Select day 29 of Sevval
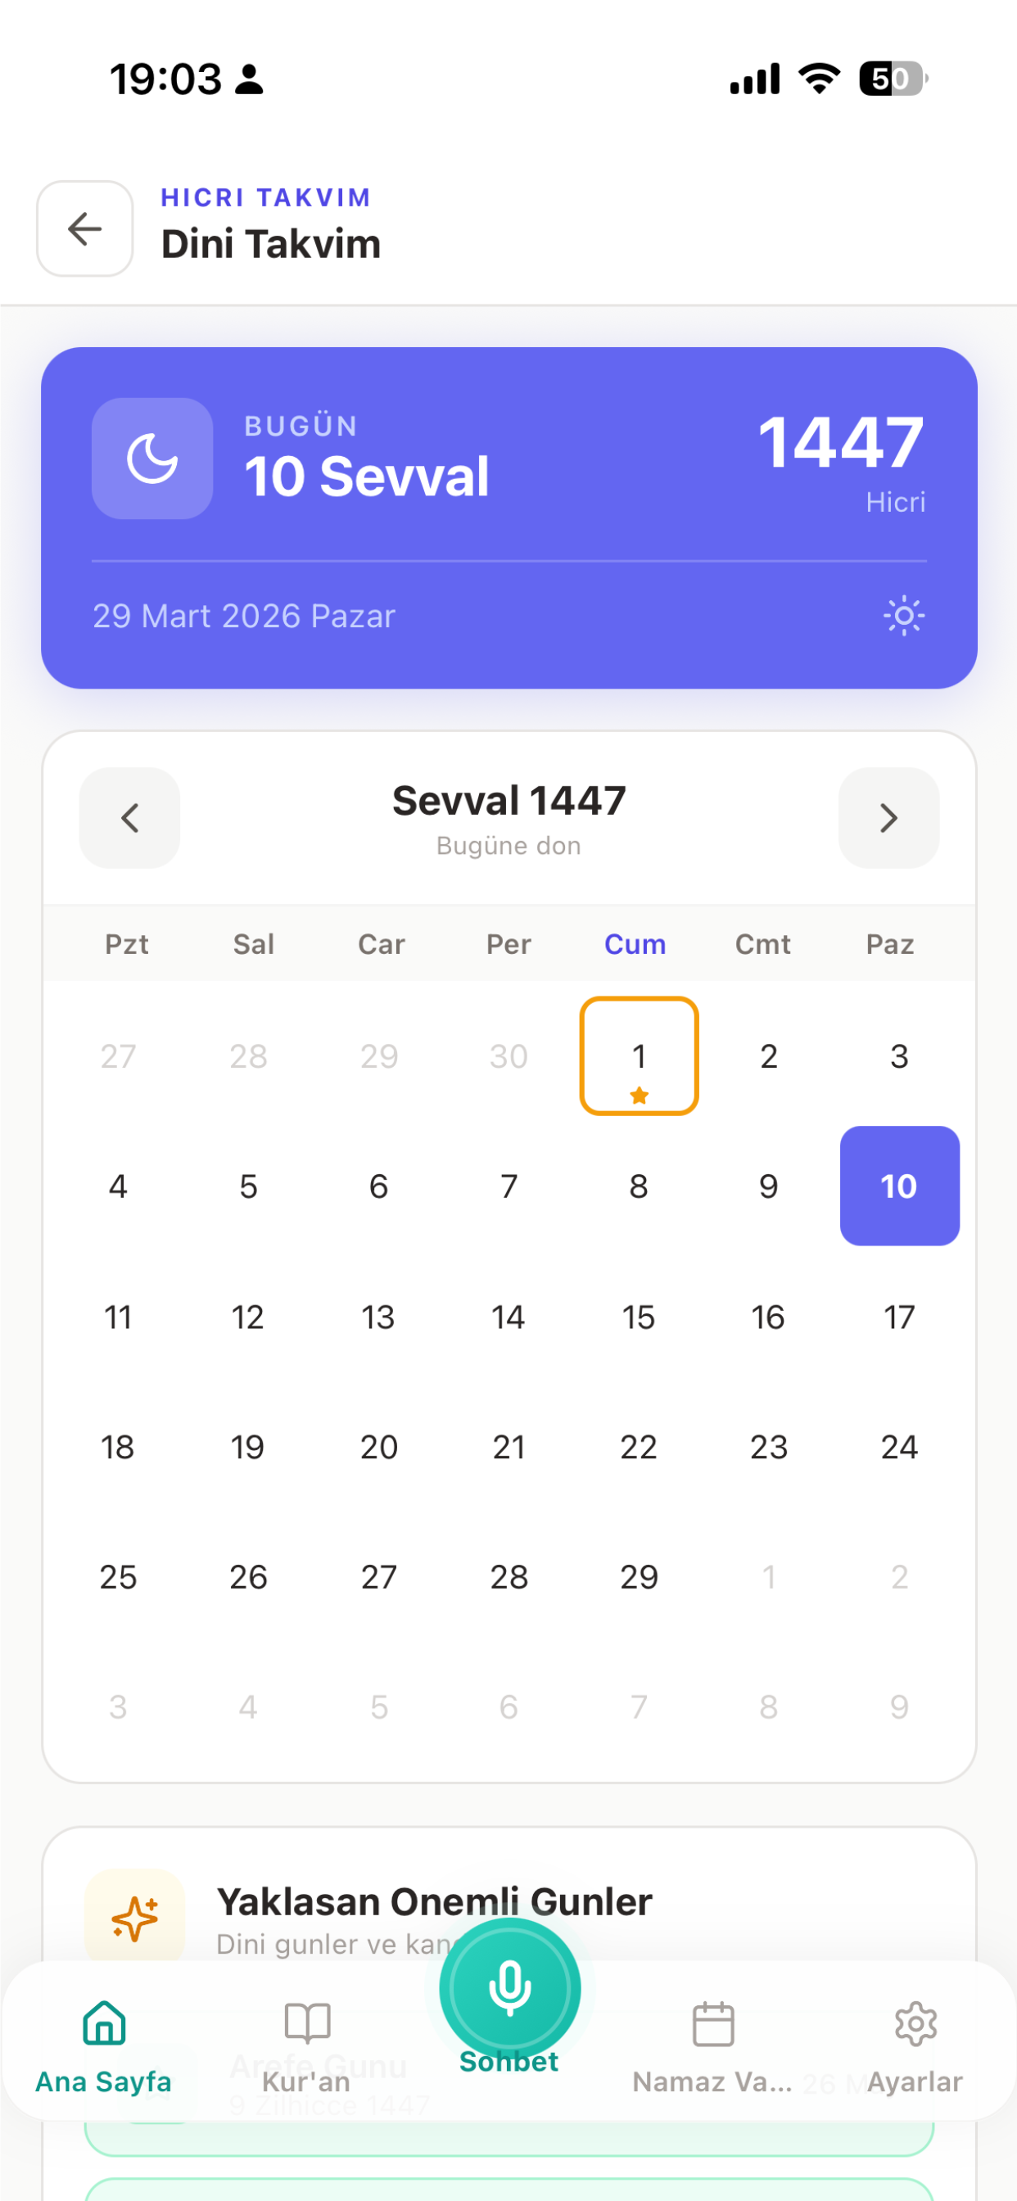The width and height of the screenshot is (1017, 2201). (x=640, y=1576)
